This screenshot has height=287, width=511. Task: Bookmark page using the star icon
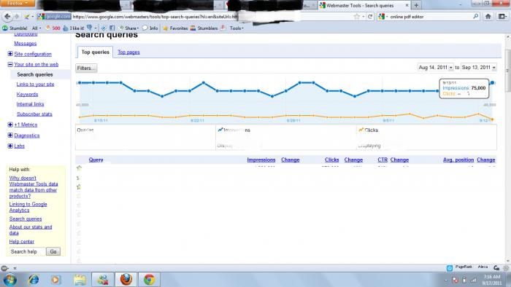click(356, 17)
